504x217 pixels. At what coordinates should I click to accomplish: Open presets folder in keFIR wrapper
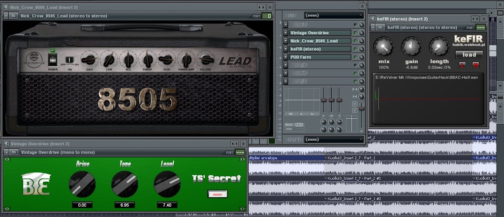click(x=380, y=27)
